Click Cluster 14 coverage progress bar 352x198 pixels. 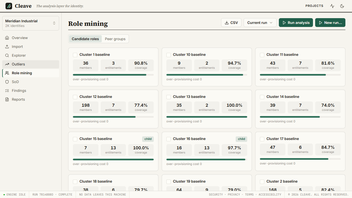tap(300, 117)
